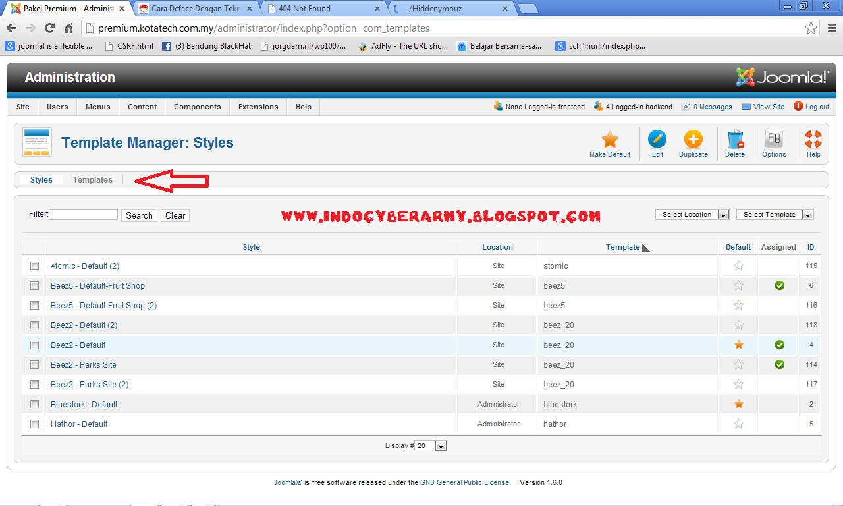Tick the checkbox for Beez2 - Default

click(x=35, y=345)
